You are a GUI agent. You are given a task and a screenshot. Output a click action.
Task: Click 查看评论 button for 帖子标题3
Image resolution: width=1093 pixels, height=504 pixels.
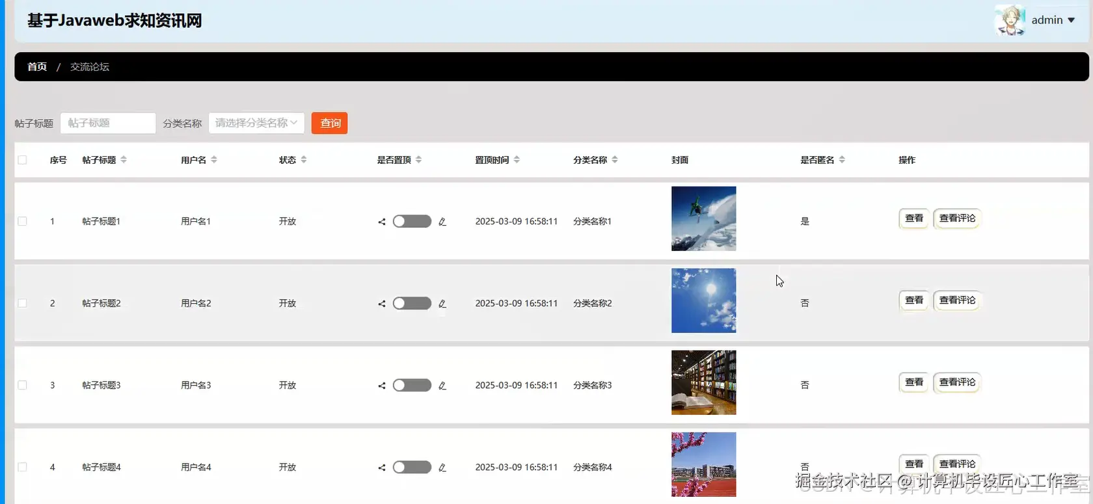click(x=957, y=382)
